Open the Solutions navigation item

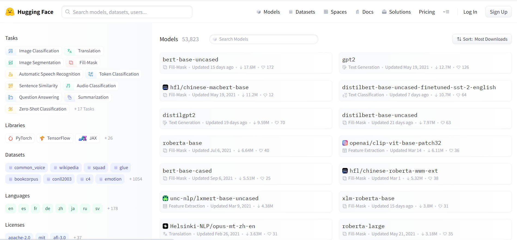pos(396,12)
